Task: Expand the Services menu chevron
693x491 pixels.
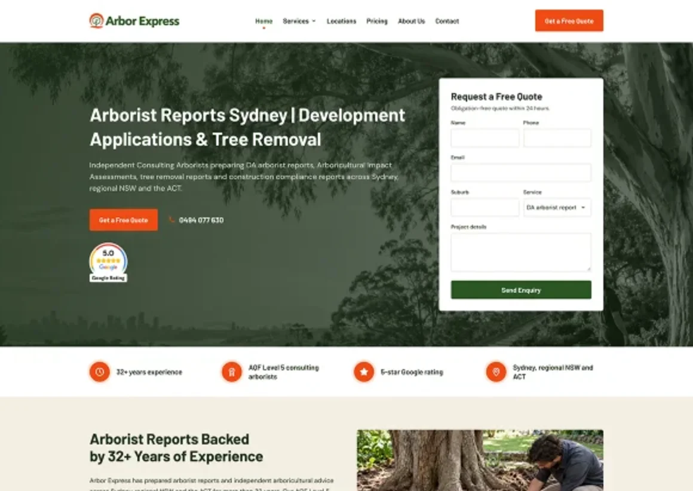Action: pos(314,21)
